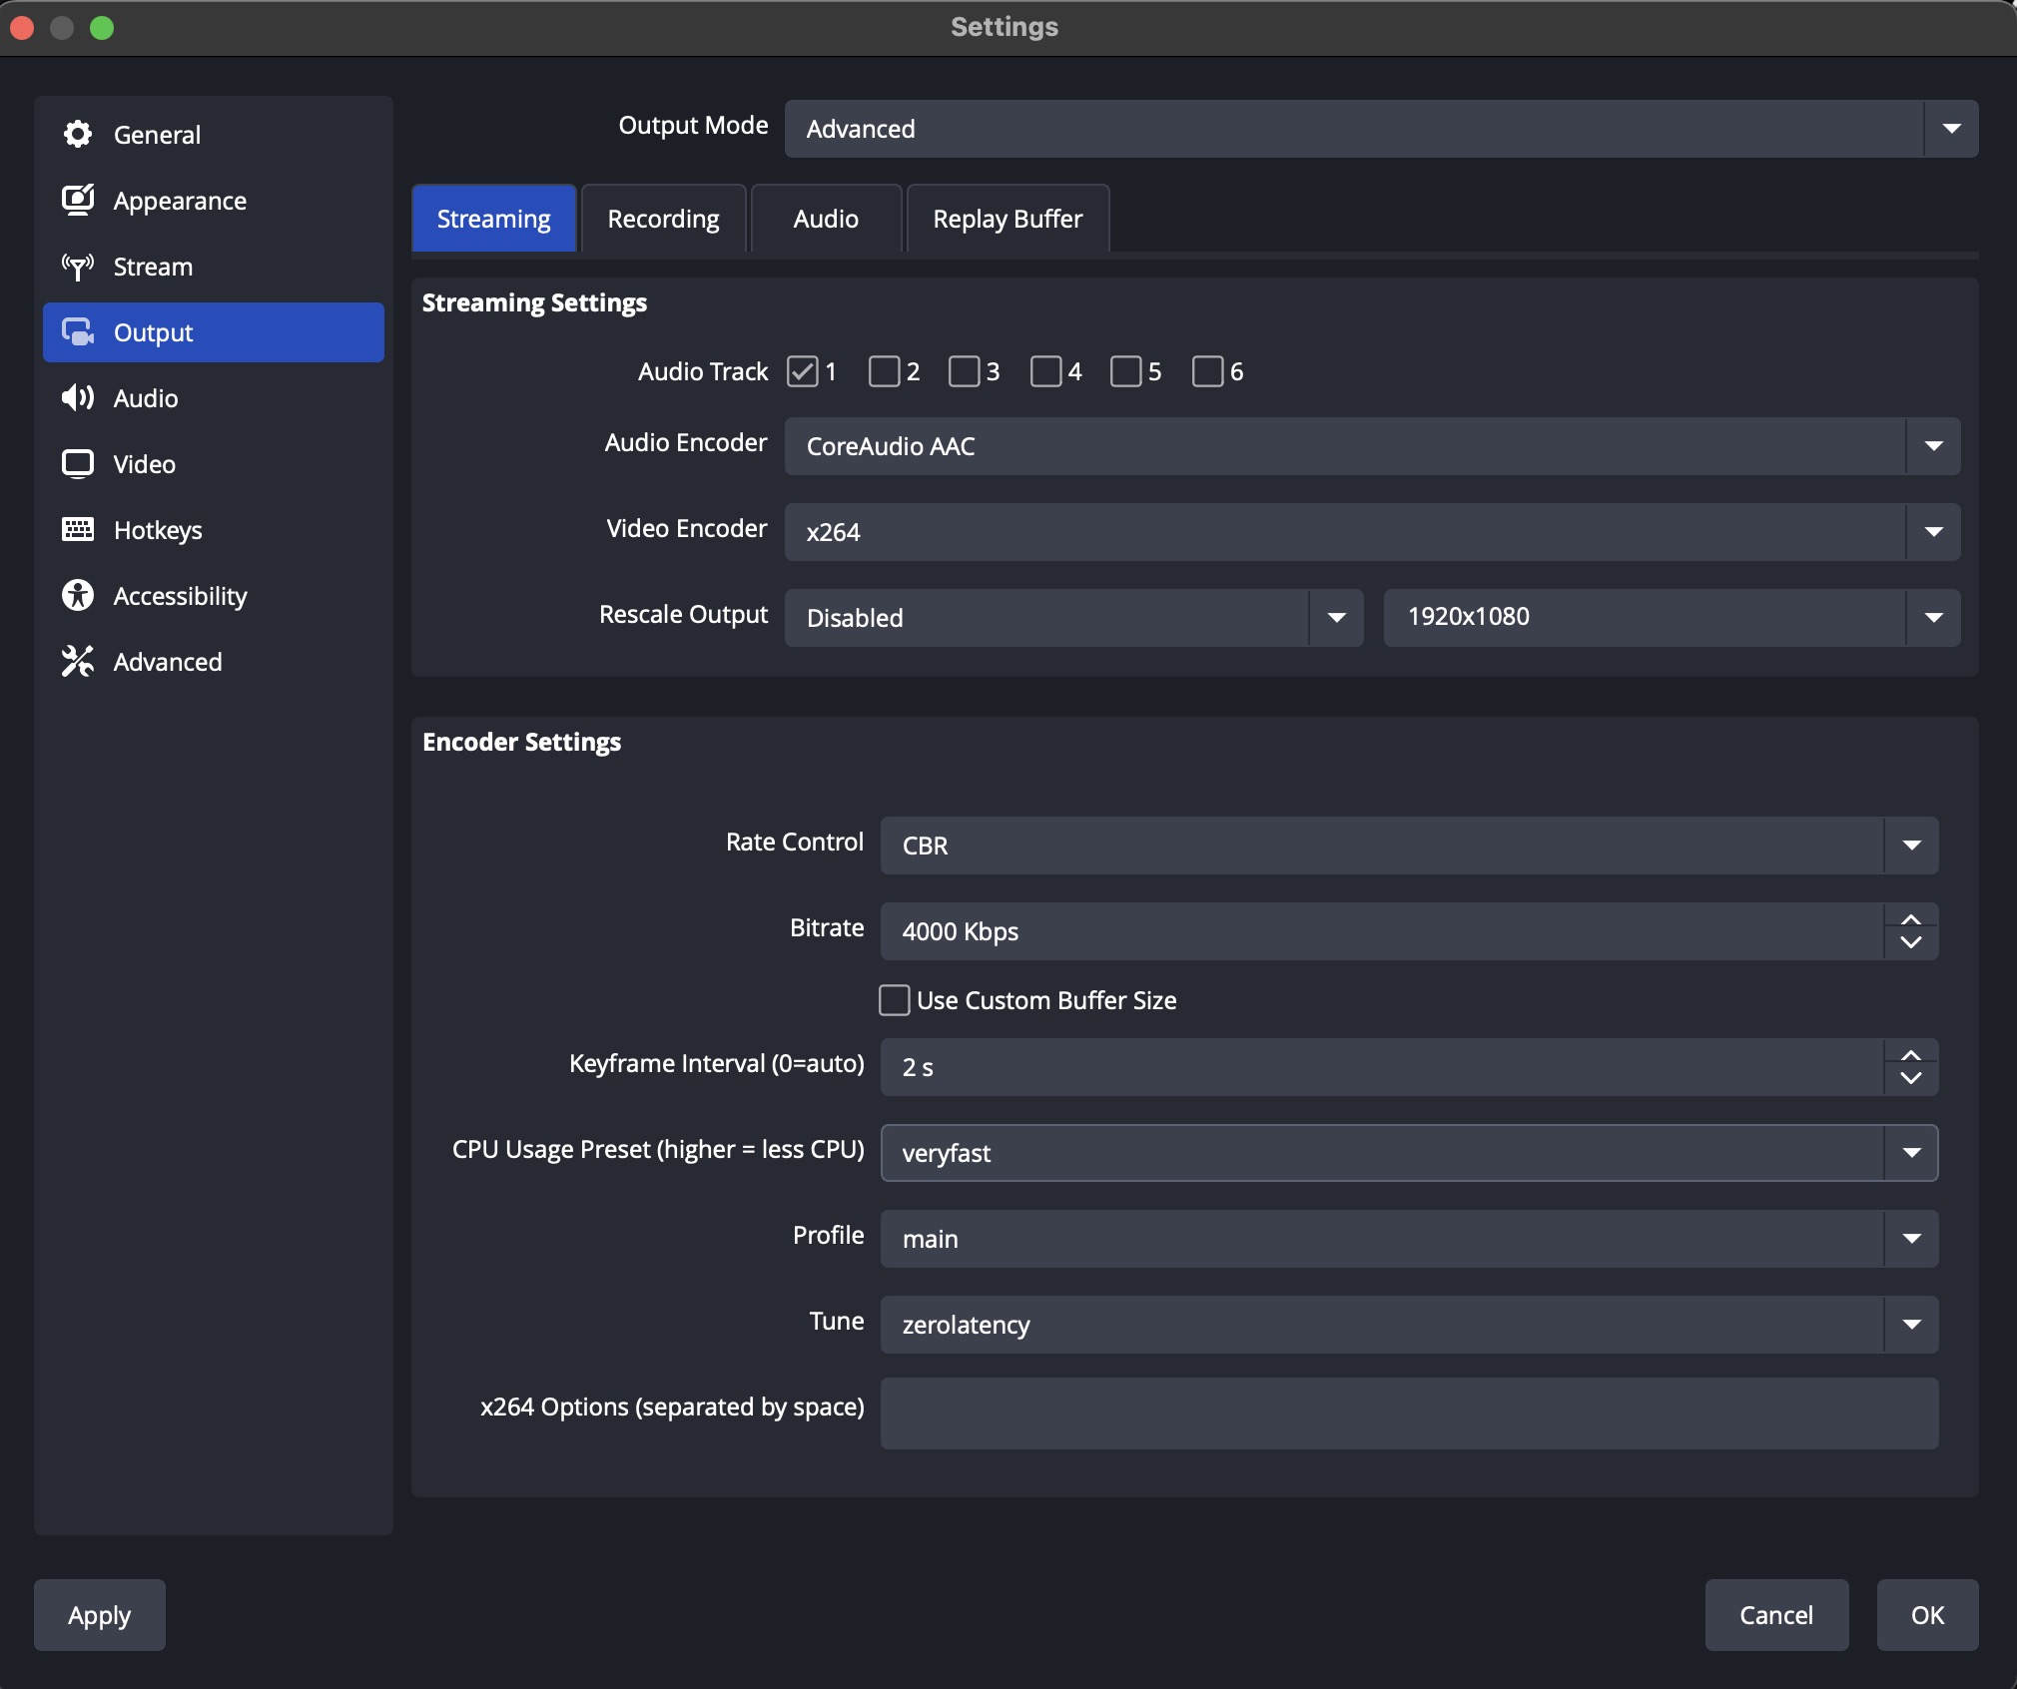Open the Output Mode dropdown

[x=1380, y=129]
